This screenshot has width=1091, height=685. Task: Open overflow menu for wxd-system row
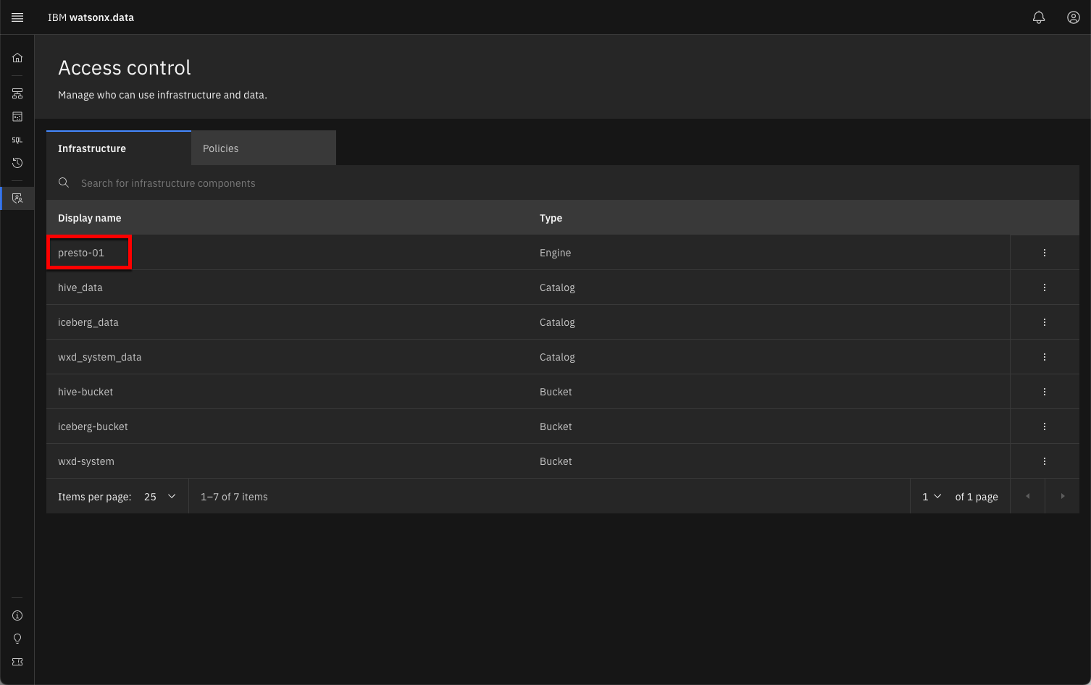point(1045,461)
